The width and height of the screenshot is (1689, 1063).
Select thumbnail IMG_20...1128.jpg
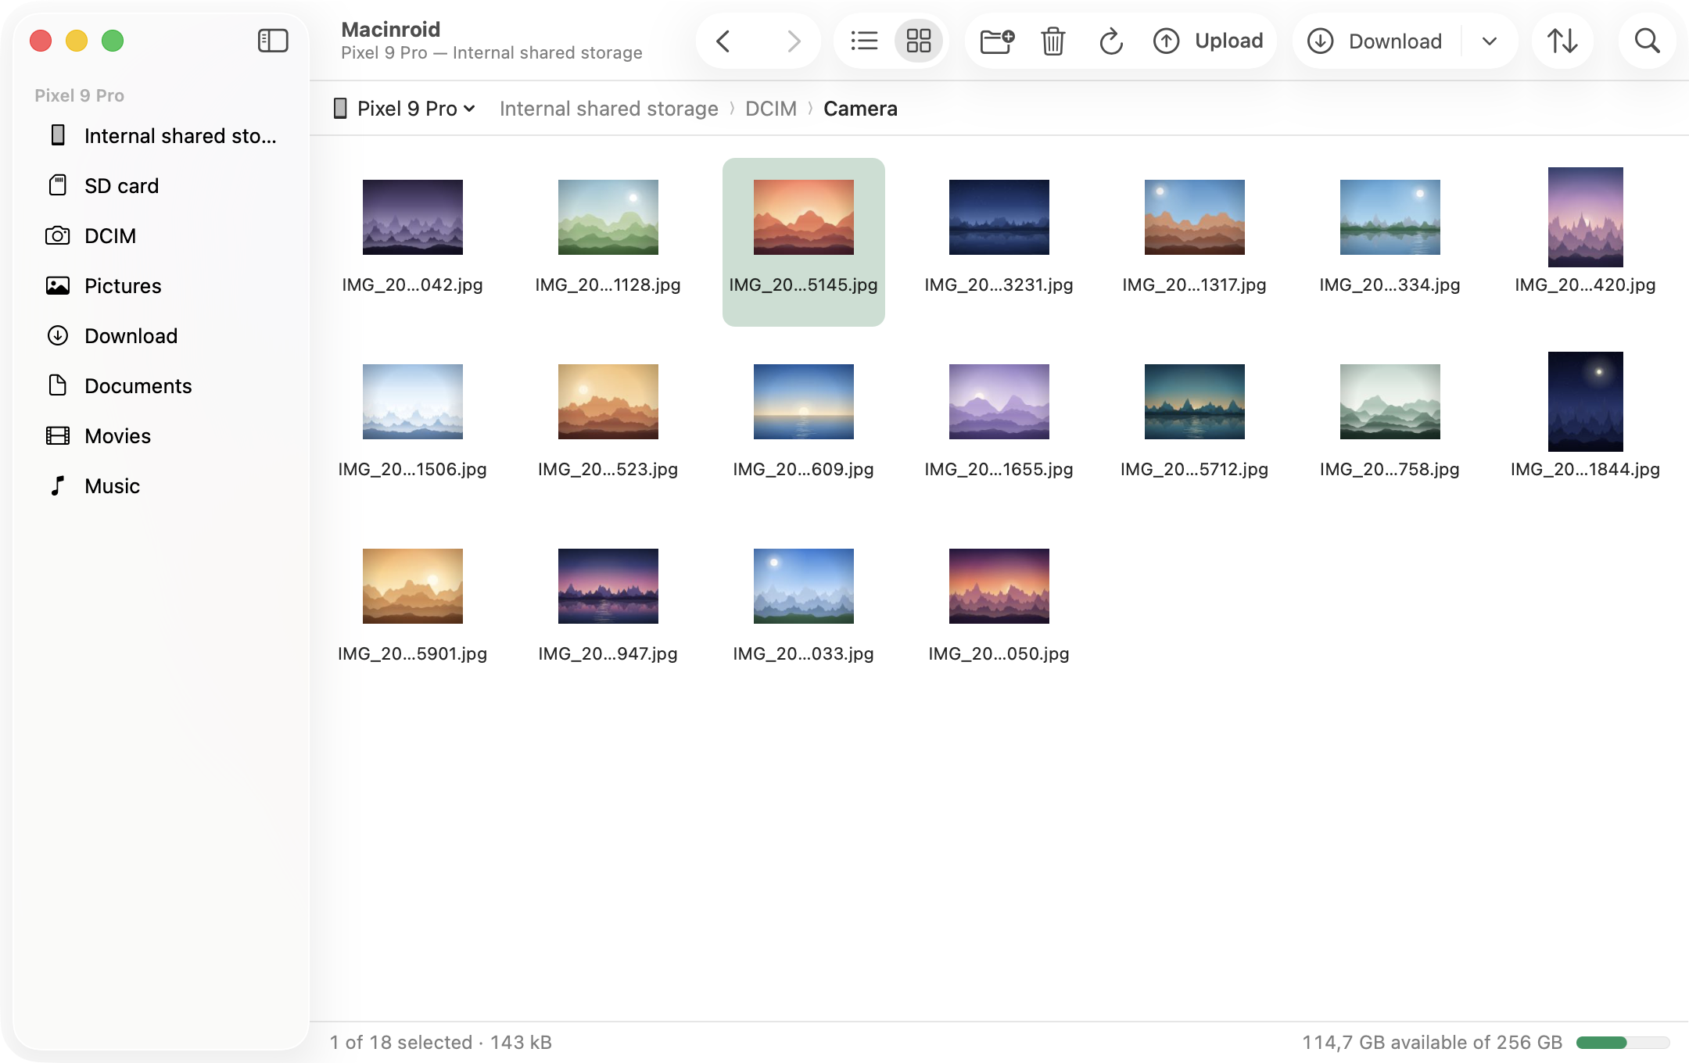tap(608, 217)
